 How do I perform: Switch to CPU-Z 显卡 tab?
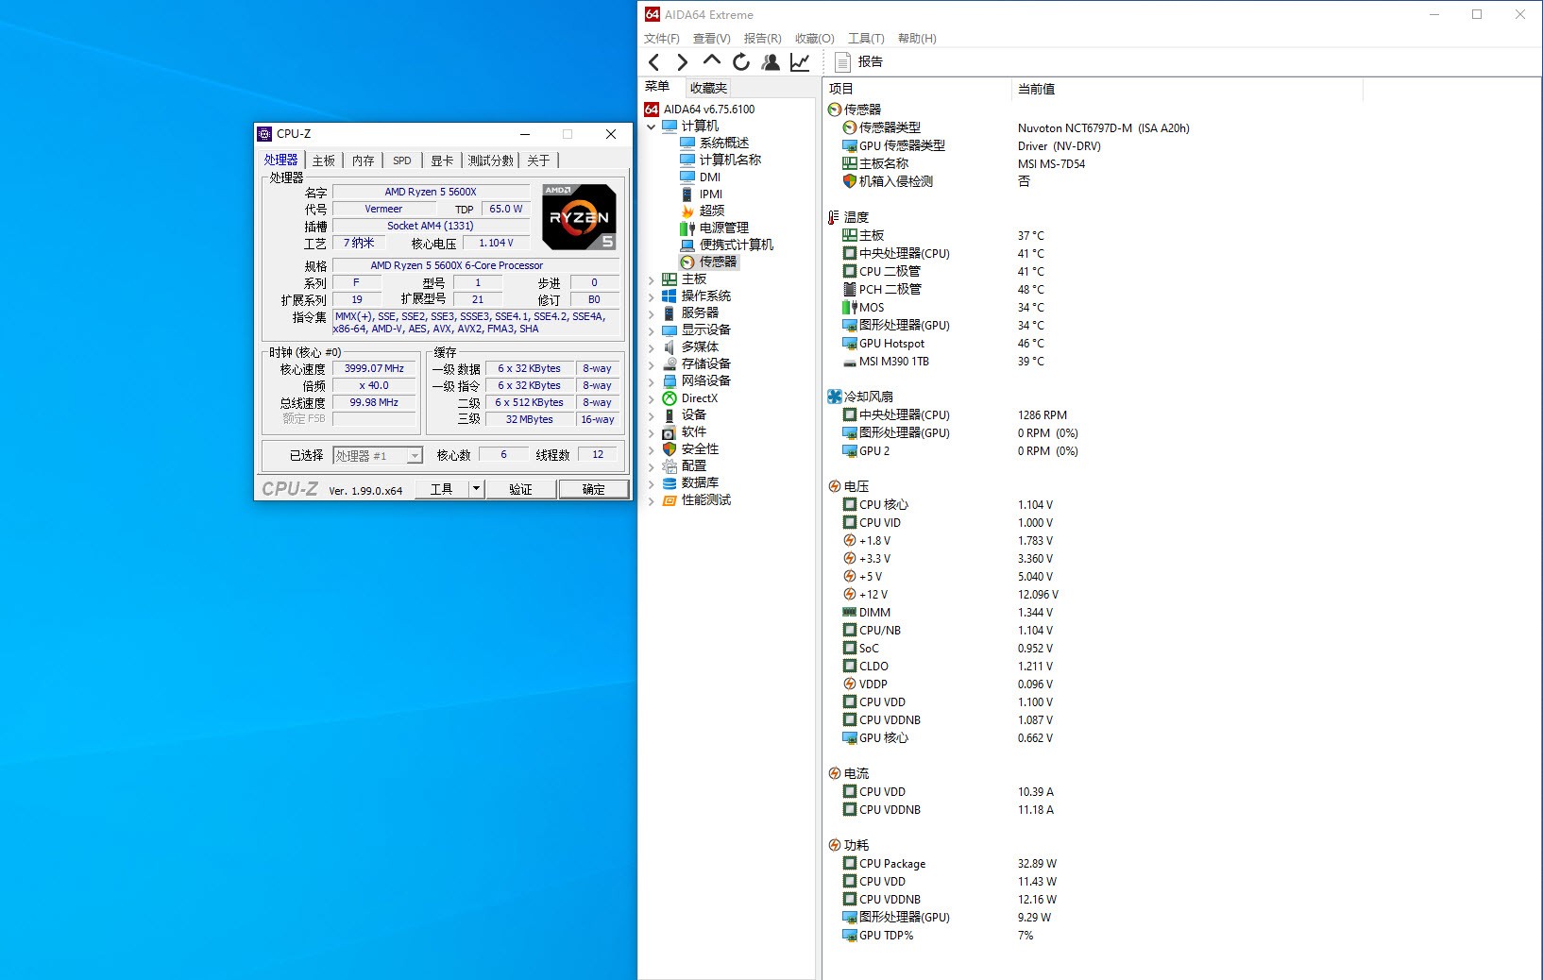pyautogui.click(x=442, y=161)
